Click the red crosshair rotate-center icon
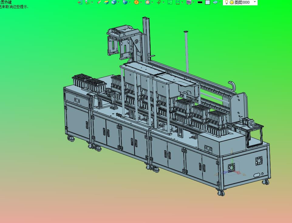The image size is (292, 223). tap(159, 2)
